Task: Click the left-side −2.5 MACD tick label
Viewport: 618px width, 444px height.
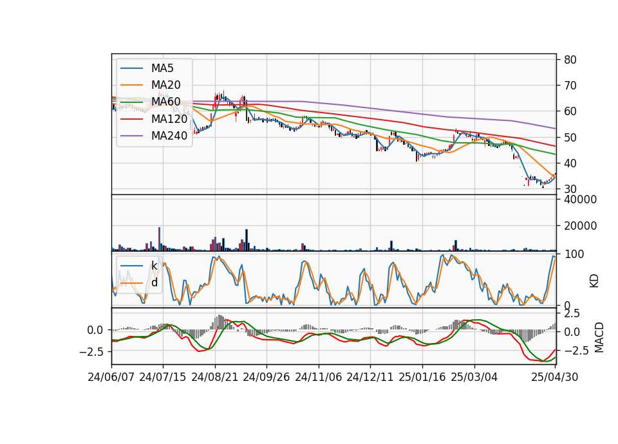Action: click(91, 351)
